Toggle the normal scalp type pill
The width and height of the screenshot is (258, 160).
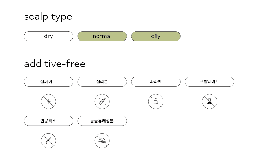point(102,36)
